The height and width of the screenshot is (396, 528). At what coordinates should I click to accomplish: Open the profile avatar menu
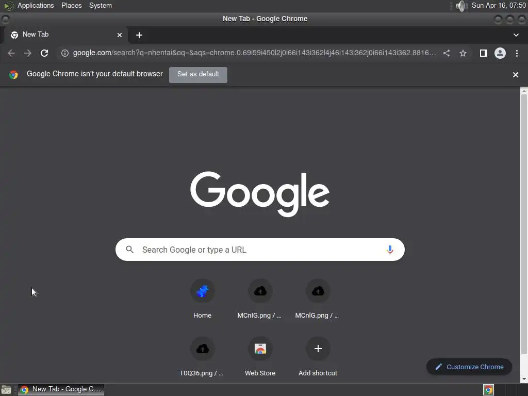point(500,53)
